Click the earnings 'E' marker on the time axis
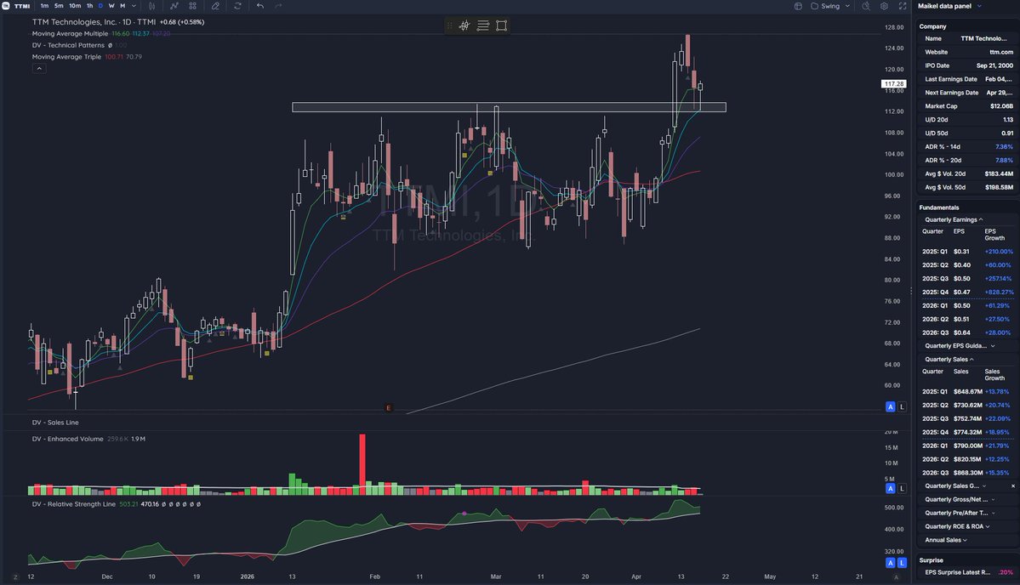The width and height of the screenshot is (1020, 585). point(389,408)
